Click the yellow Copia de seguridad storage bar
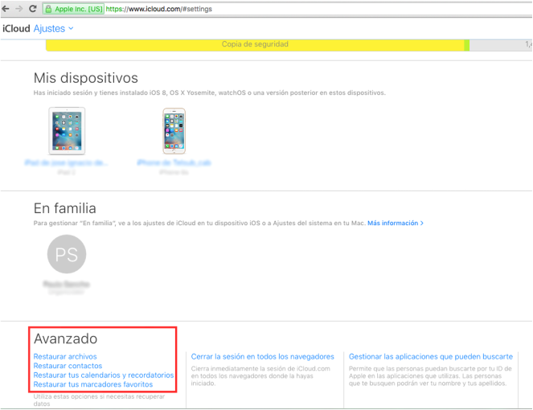This screenshot has height=410, width=533. click(x=255, y=45)
